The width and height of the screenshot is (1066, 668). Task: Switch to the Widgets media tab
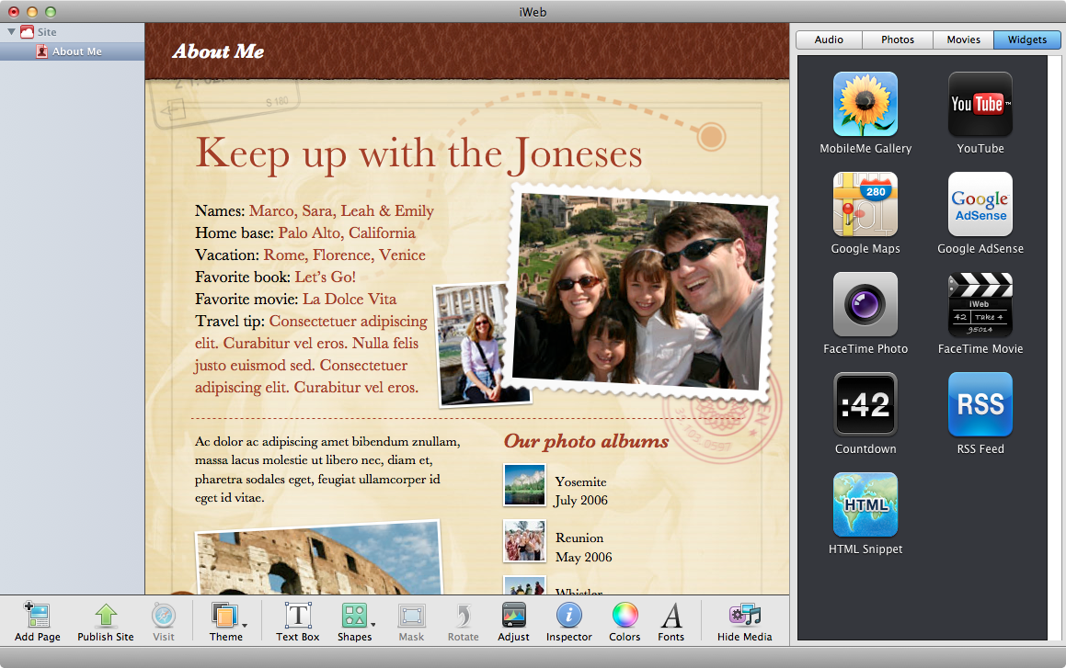[1026, 40]
